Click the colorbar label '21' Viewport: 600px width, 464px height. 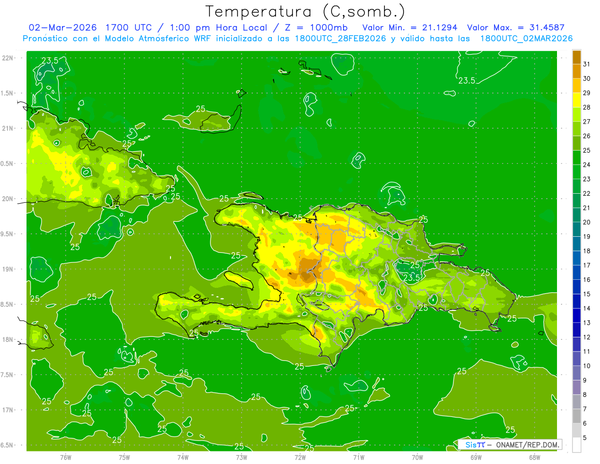(x=586, y=208)
